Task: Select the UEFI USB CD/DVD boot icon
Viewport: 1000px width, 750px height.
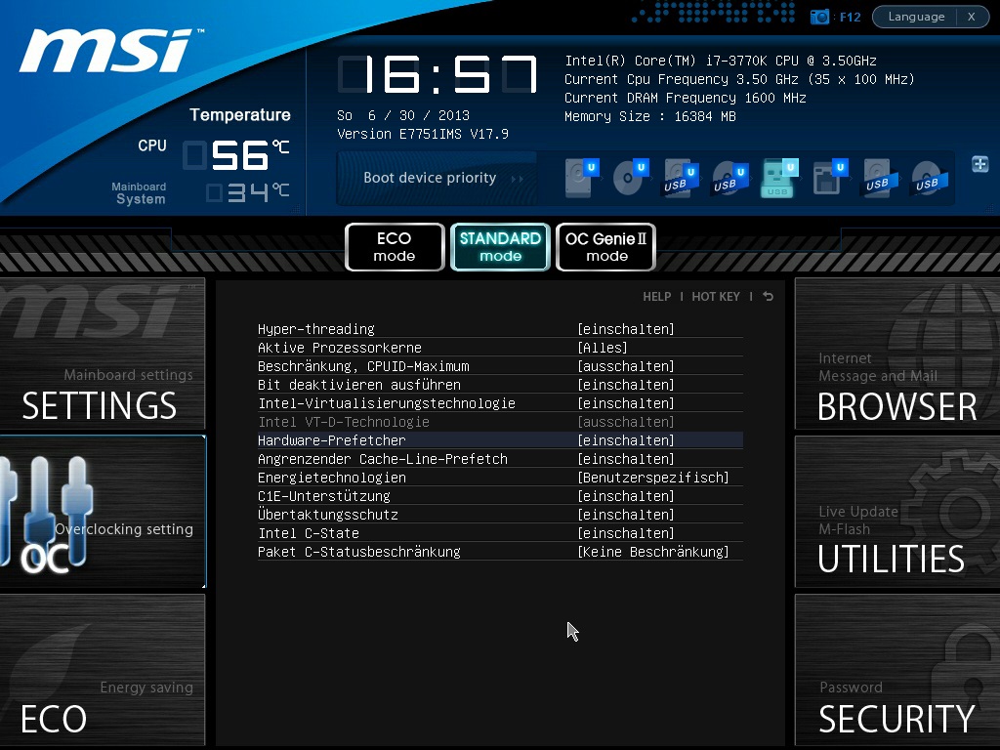Action: (x=730, y=178)
